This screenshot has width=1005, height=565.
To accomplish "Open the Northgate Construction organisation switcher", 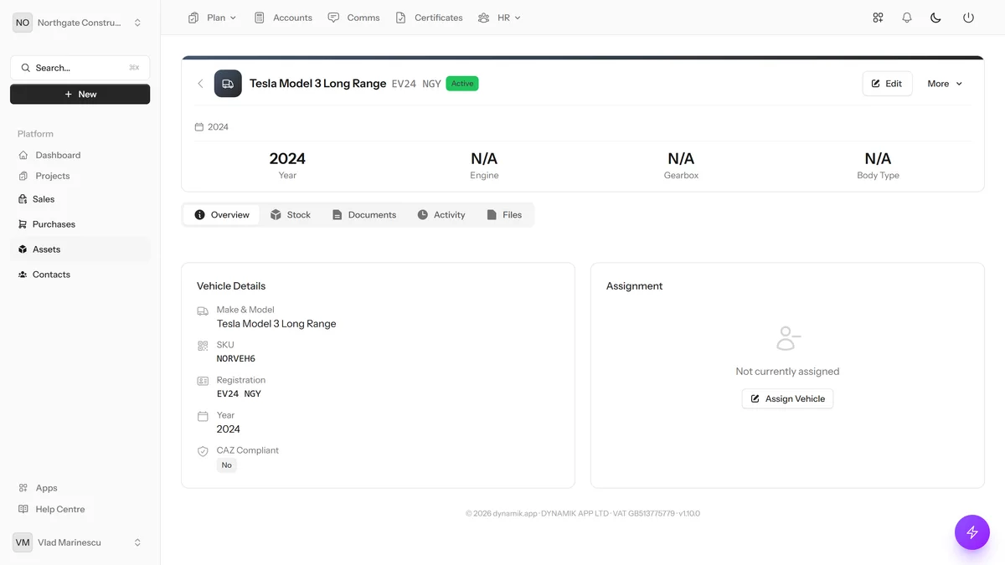I will point(80,23).
